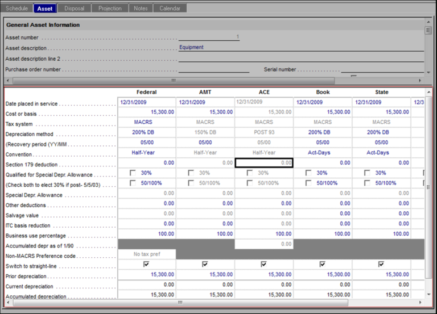Open the Calendar tab
Viewport: 437px width, 314px height.
click(170, 9)
